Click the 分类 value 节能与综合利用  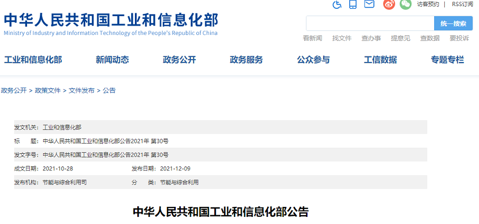tap(179, 183)
